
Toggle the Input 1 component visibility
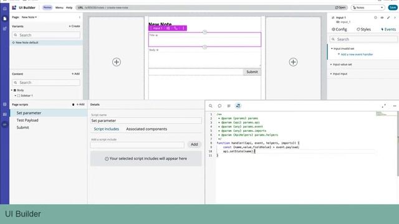[382, 17]
